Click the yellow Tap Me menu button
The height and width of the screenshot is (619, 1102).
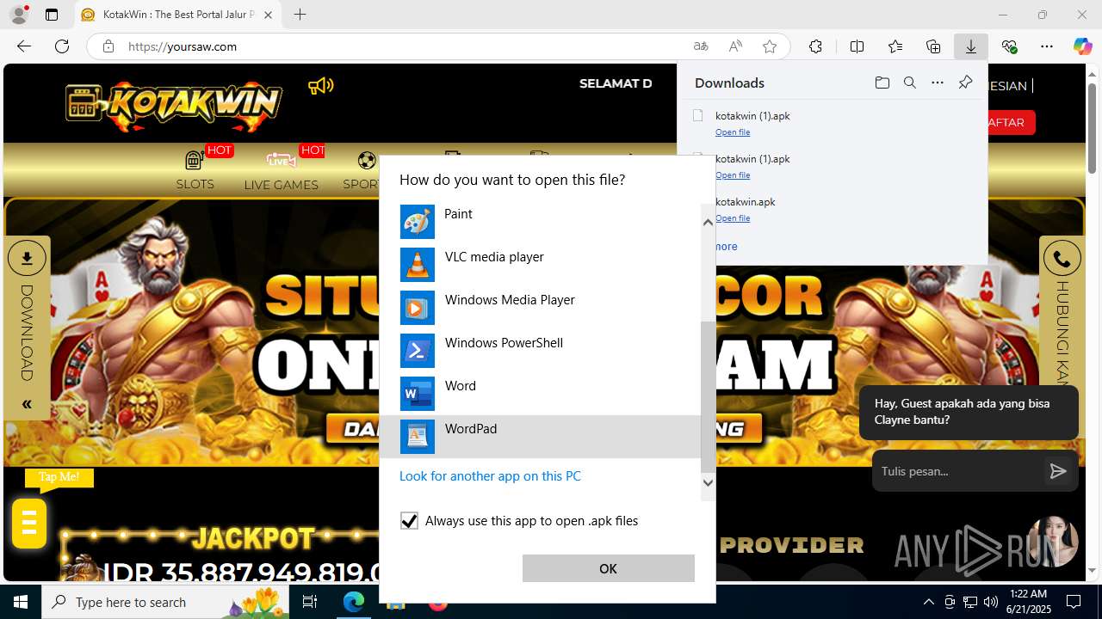[x=29, y=523]
